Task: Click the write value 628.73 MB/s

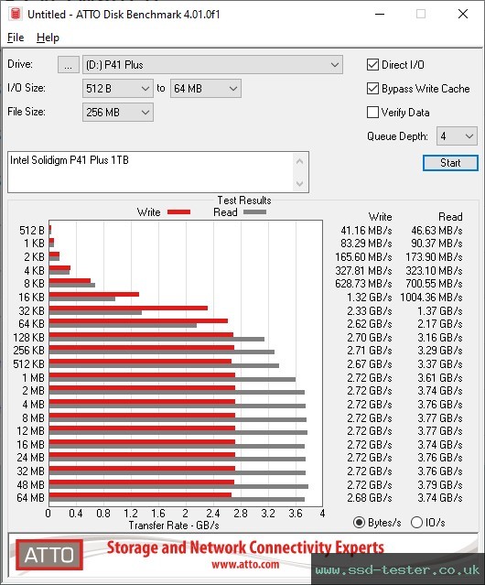Action: (x=363, y=284)
